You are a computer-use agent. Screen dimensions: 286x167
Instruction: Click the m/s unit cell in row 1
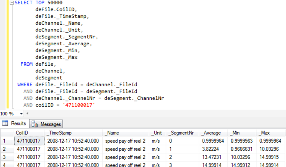(x=158, y=141)
